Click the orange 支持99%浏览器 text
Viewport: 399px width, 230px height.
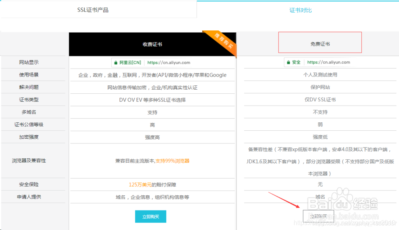coord(172,161)
